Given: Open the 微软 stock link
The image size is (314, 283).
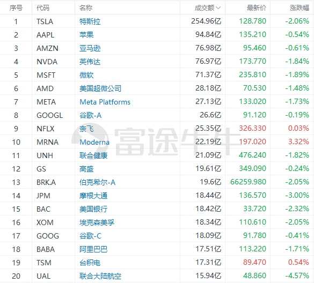Looking at the screenshot, I should pos(86,75).
